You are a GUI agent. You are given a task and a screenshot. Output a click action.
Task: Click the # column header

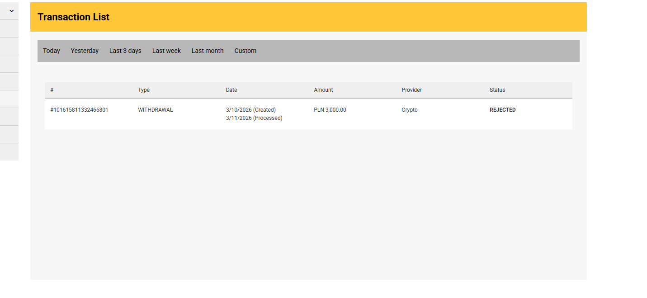[52, 90]
